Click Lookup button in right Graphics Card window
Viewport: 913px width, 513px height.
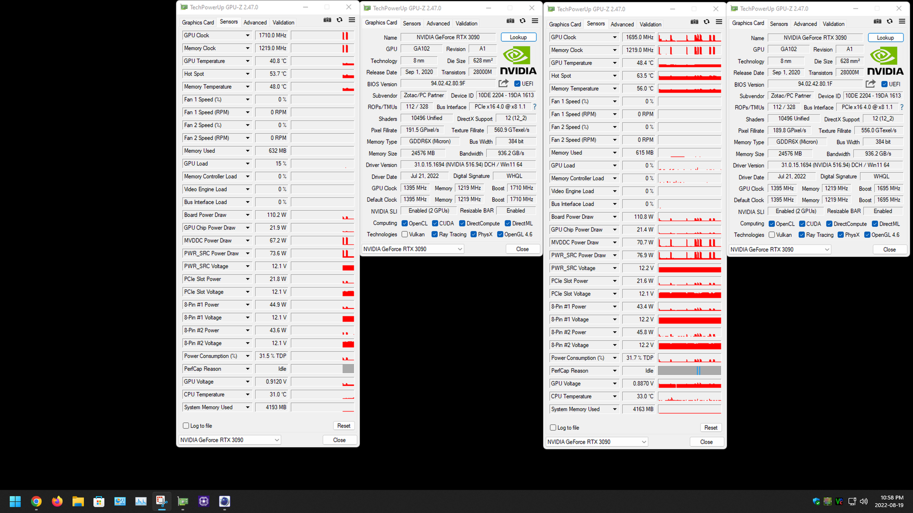point(885,38)
